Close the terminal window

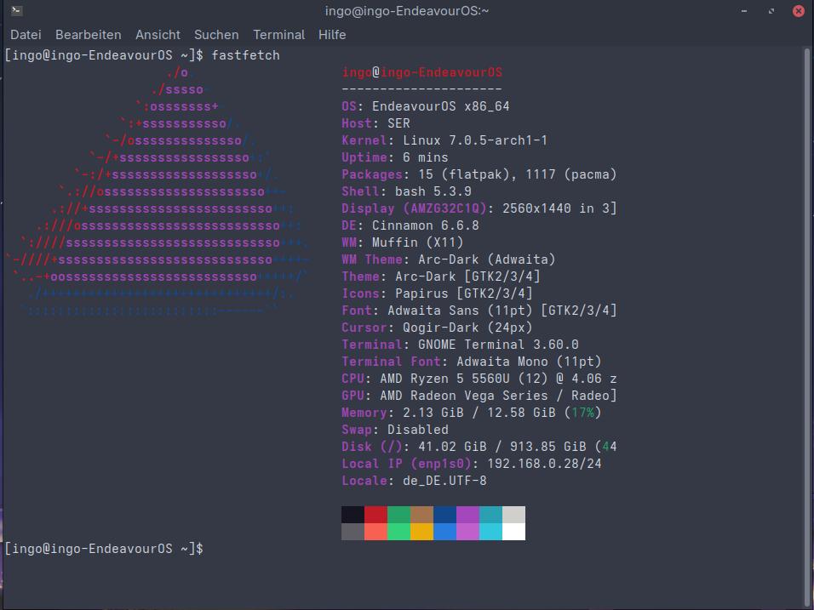coord(799,11)
